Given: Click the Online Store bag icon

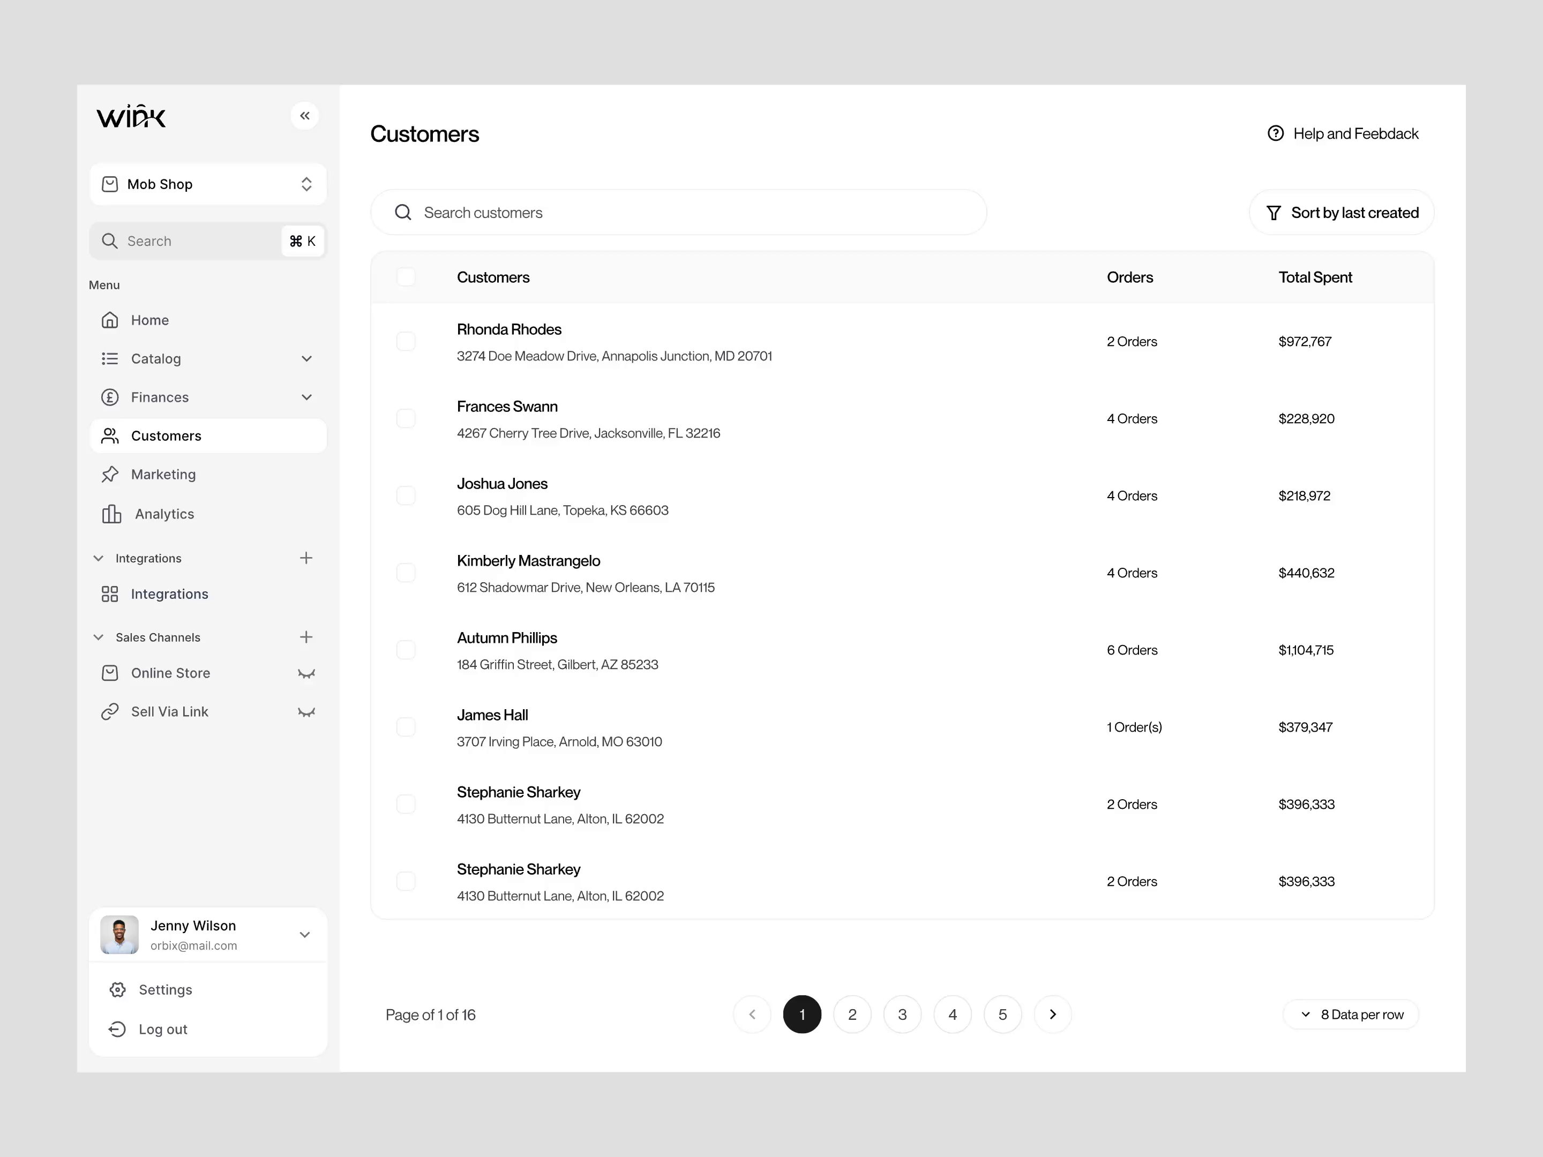Looking at the screenshot, I should [x=110, y=673].
